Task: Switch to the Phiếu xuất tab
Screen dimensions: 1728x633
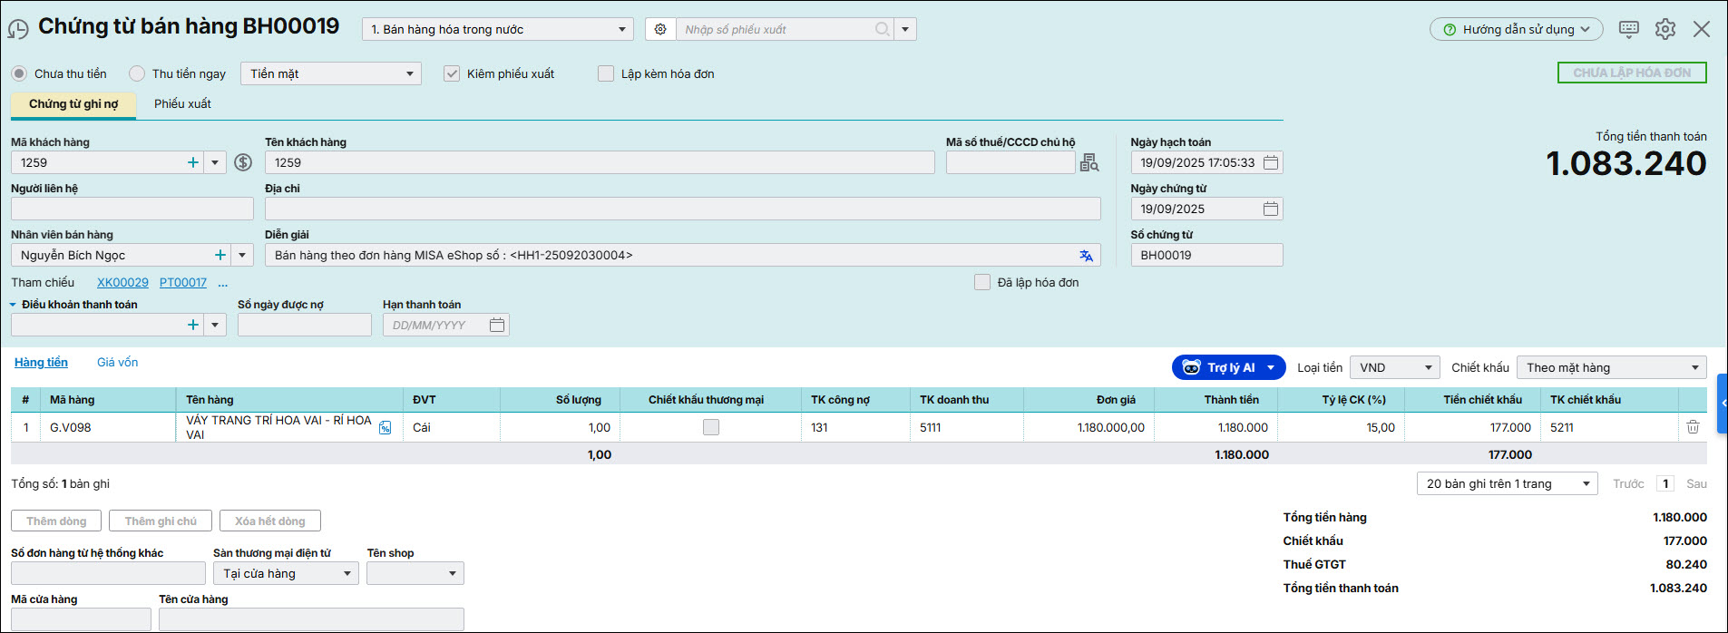Action: point(182,104)
